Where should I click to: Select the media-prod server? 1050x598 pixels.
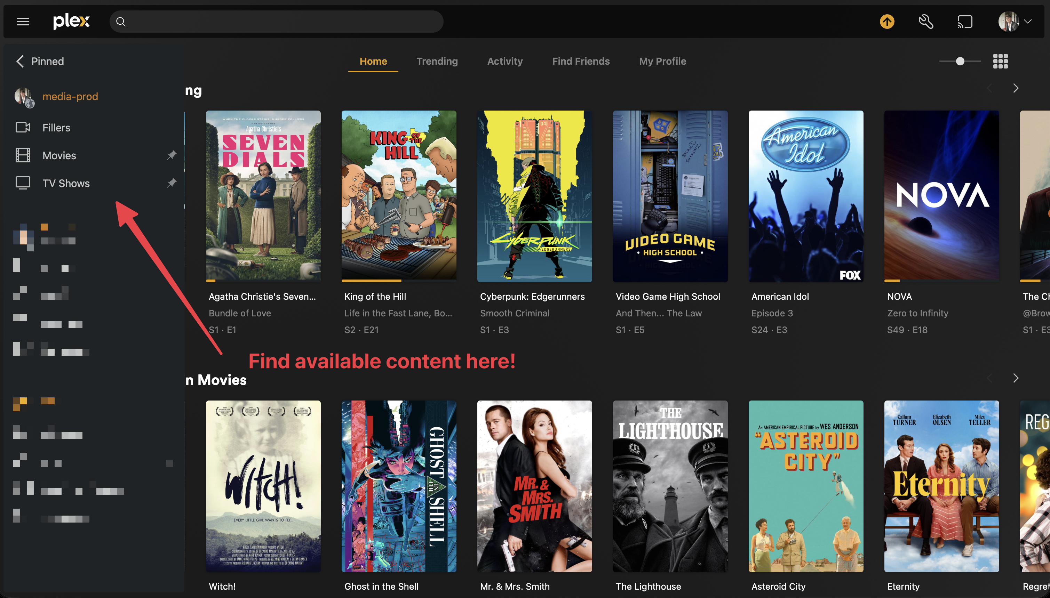70,96
